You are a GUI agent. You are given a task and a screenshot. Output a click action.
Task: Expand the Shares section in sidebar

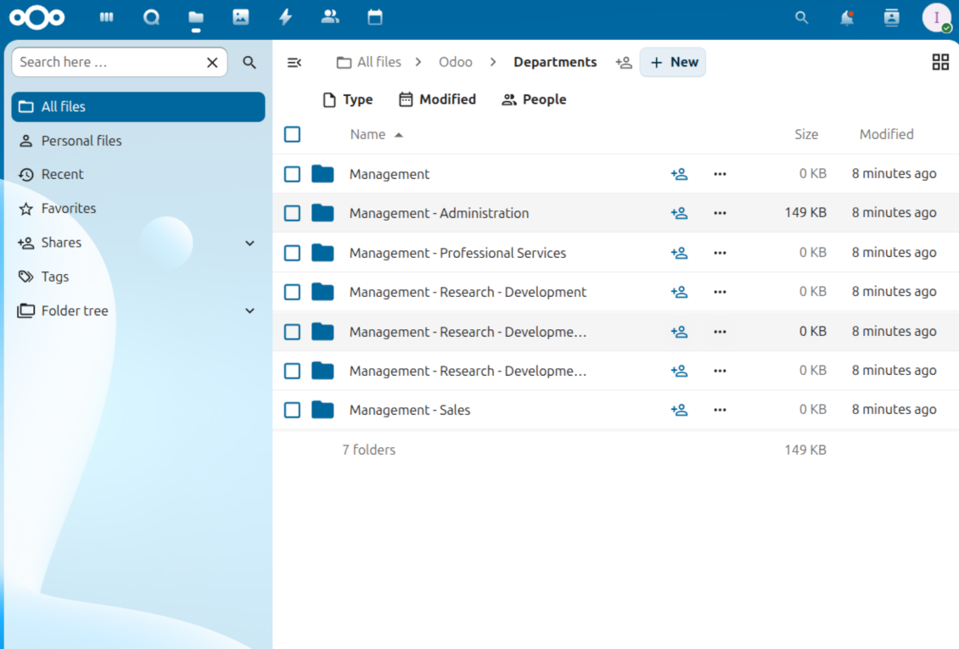click(x=250, y=243)
